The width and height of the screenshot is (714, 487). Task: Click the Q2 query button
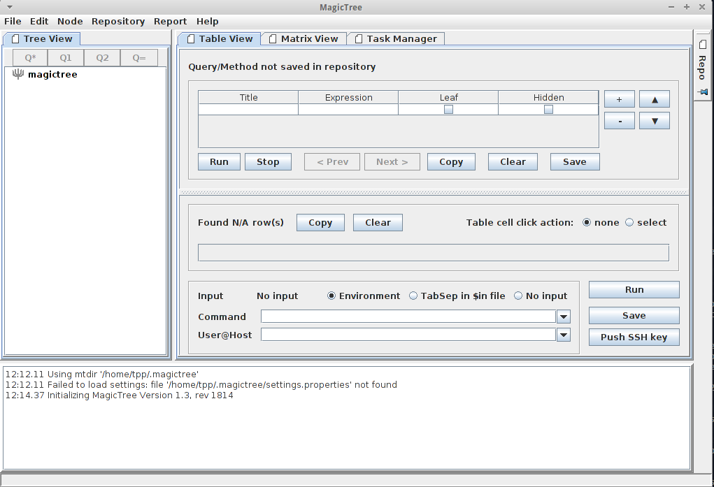point(103,58)
